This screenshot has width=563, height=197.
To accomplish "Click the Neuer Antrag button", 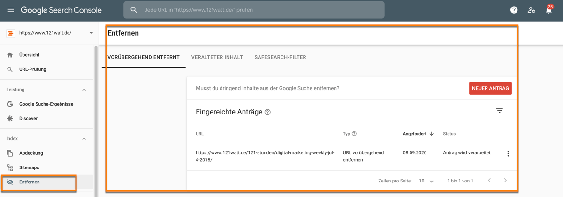I will click(x=490, y=88).
